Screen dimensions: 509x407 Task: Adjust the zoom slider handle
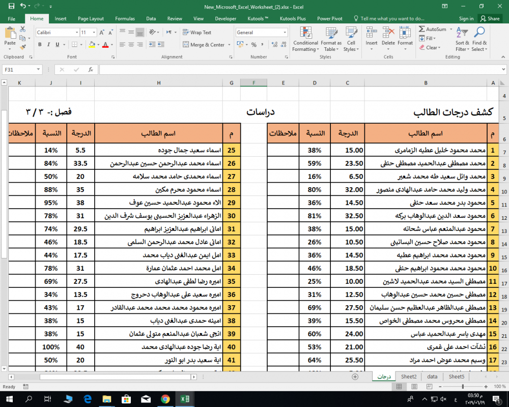tap(463, 387)
